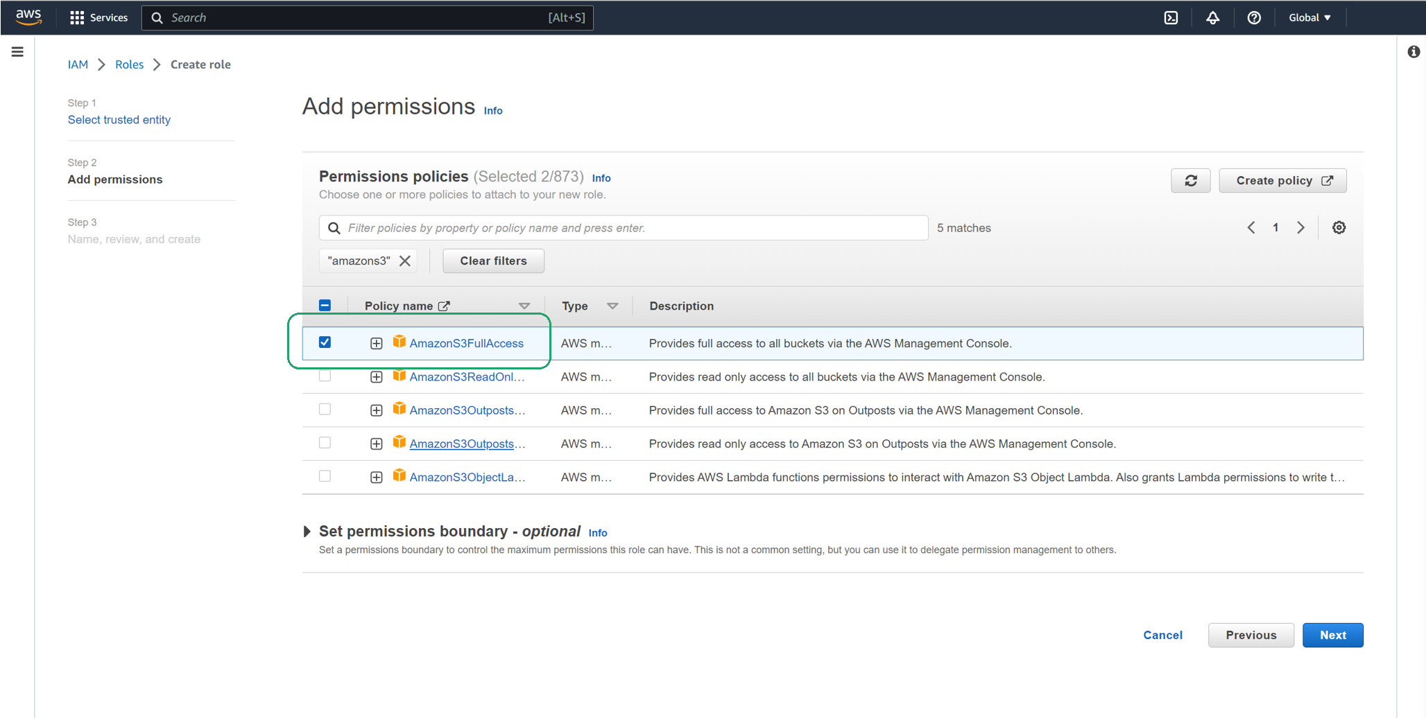Viewport: 1426px width, 718px height.
Task: Click page number 1 in pagination
Action: (x=1275, y=227)
